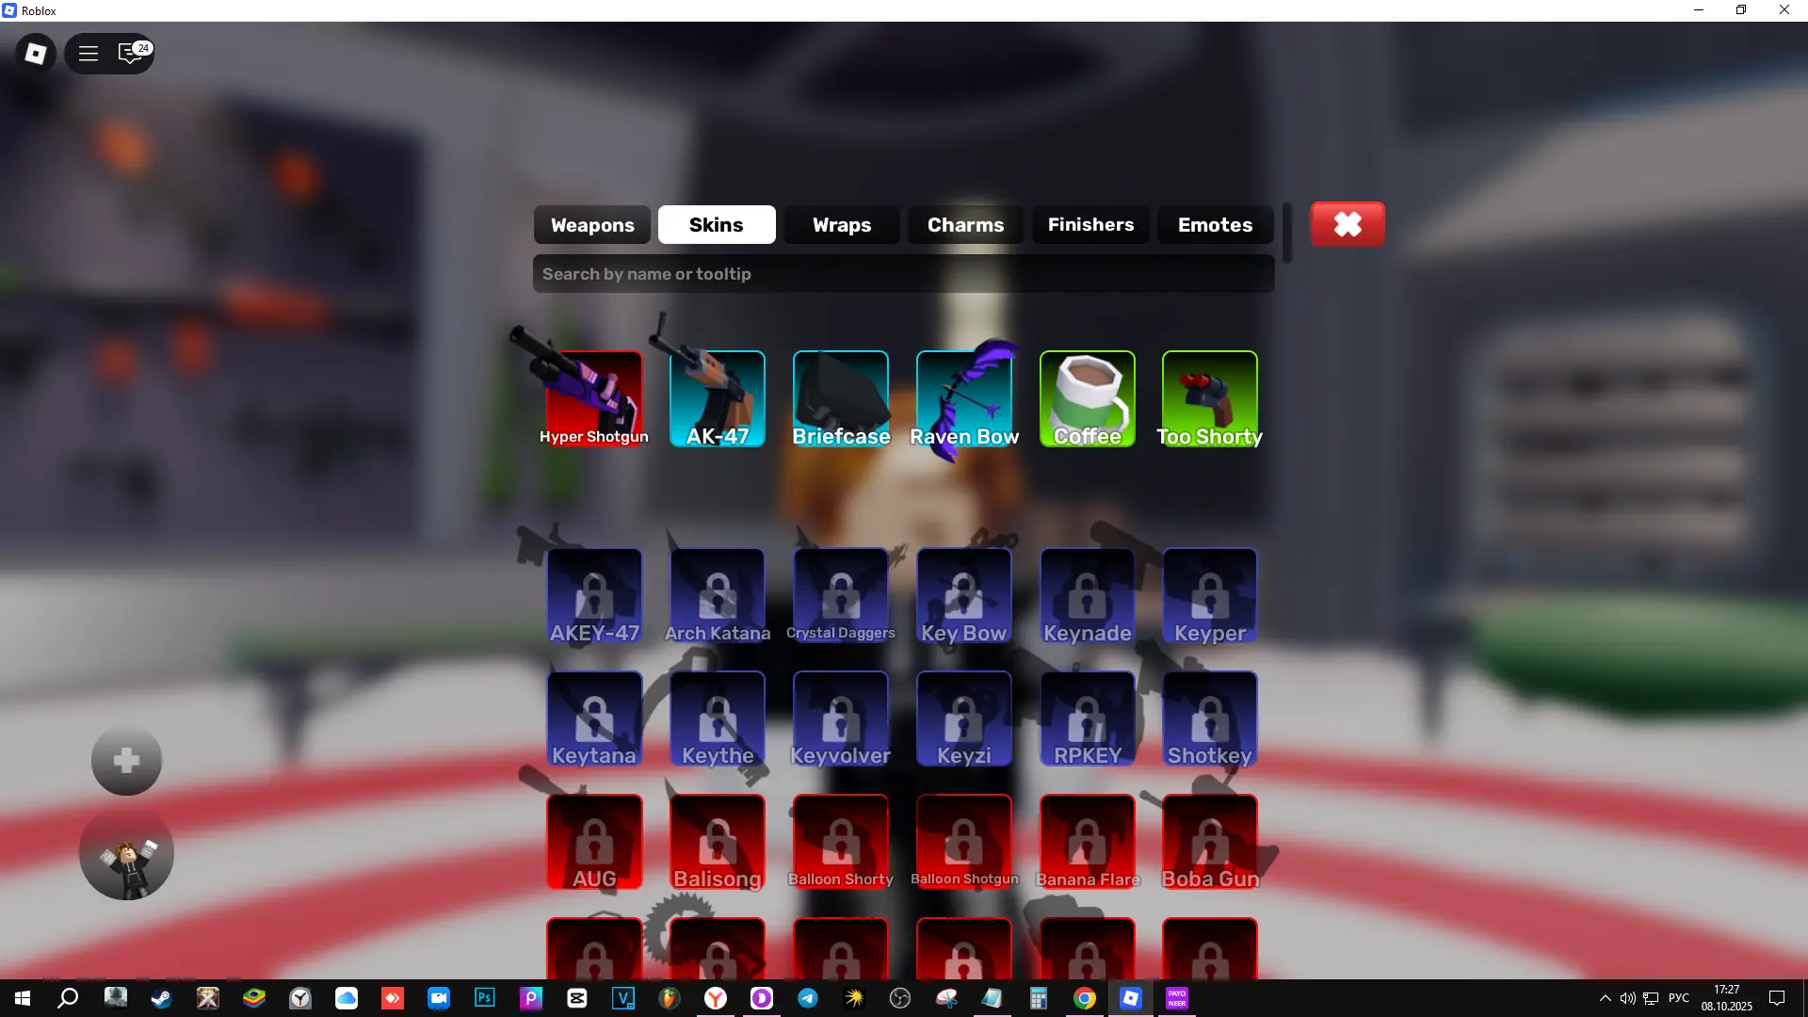Viewport: 1808px width, 1017px height.
Task: Pick the Coffee skin
Action: (1088, 399)
